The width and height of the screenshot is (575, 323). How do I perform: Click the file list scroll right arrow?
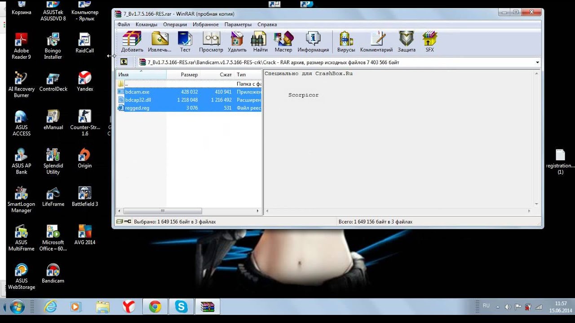point(258,211)
